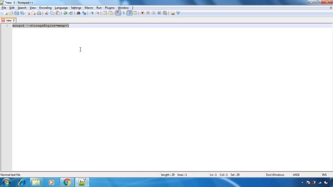Viewport: 333px width, 187px height.
Task: Open Windows Media Player on taskbar
Action: click(x=51, y=182)
